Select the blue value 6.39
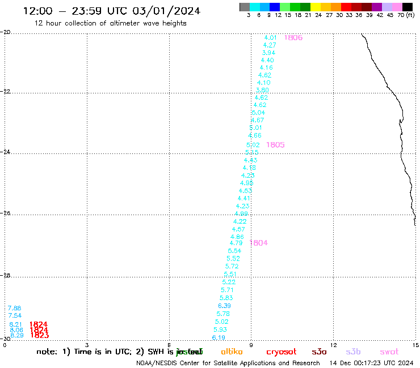This screenshot has height=368, width=420. (224, 306)
